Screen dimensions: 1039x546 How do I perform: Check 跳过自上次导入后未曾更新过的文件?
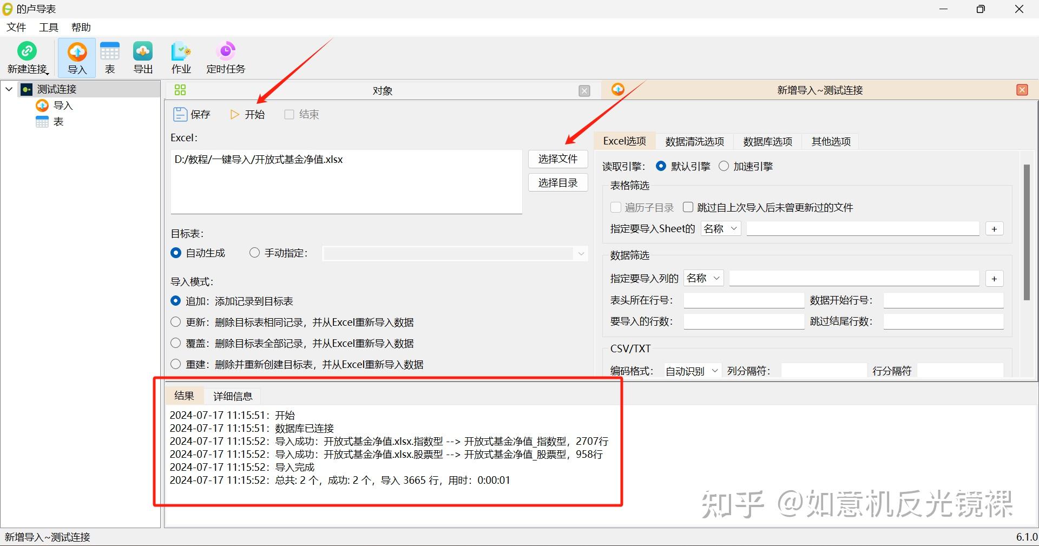pos(688,207)
